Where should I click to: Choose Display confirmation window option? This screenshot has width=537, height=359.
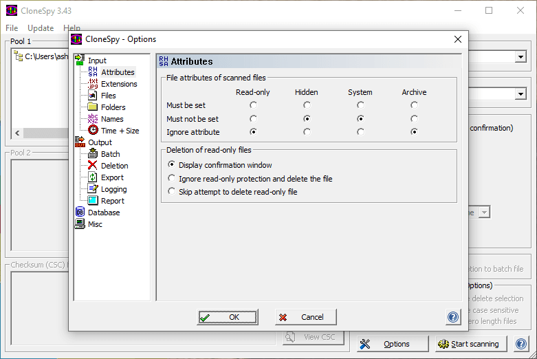click(x=220, y=165)
